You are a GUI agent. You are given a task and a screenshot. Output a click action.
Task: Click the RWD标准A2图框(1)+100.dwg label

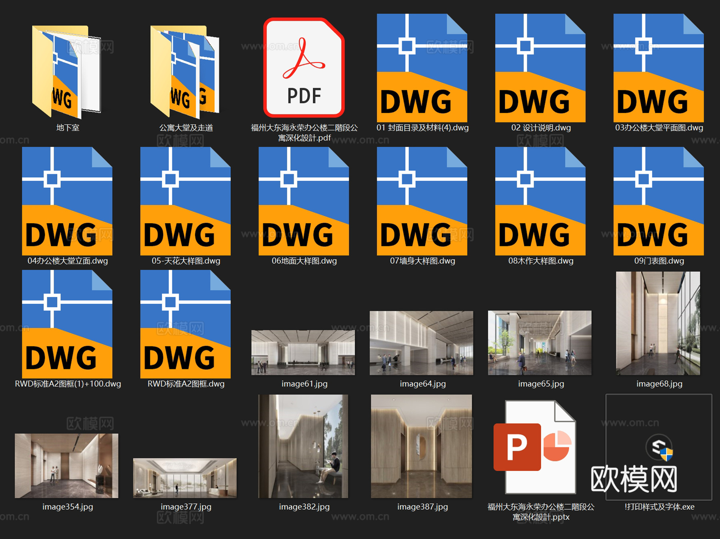[68, 384]
